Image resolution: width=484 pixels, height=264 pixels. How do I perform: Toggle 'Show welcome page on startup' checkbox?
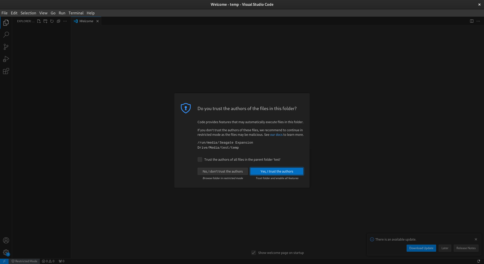[x=254, y=253]
